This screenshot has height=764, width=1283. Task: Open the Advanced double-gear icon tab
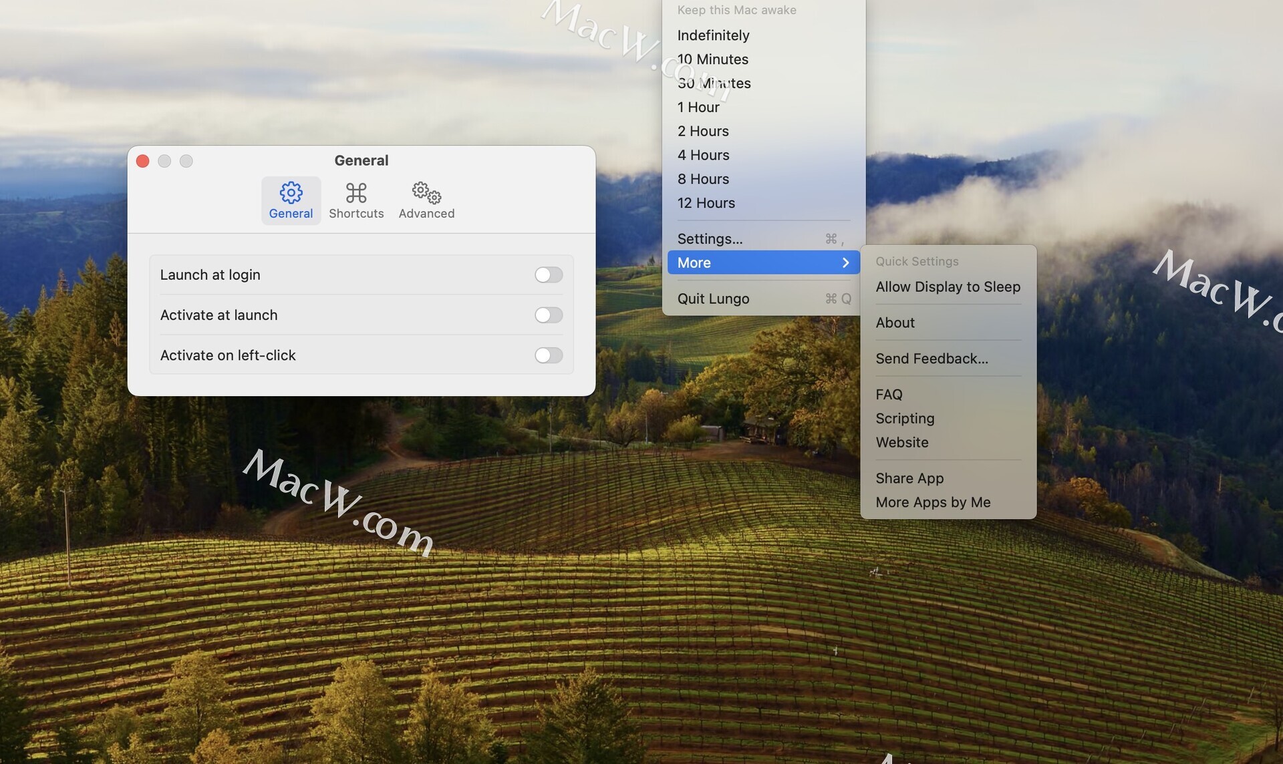(426, 200)
